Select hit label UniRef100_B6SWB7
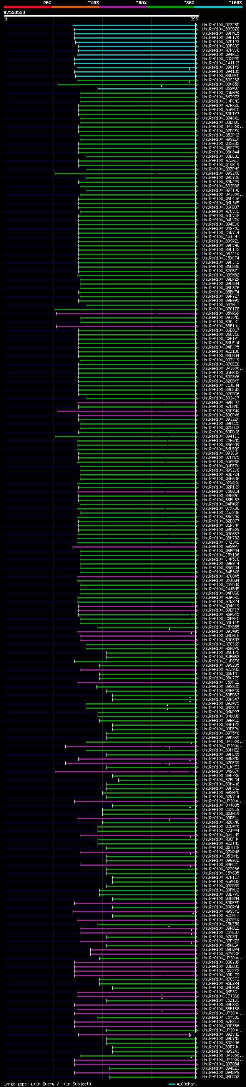 point(220,89)
